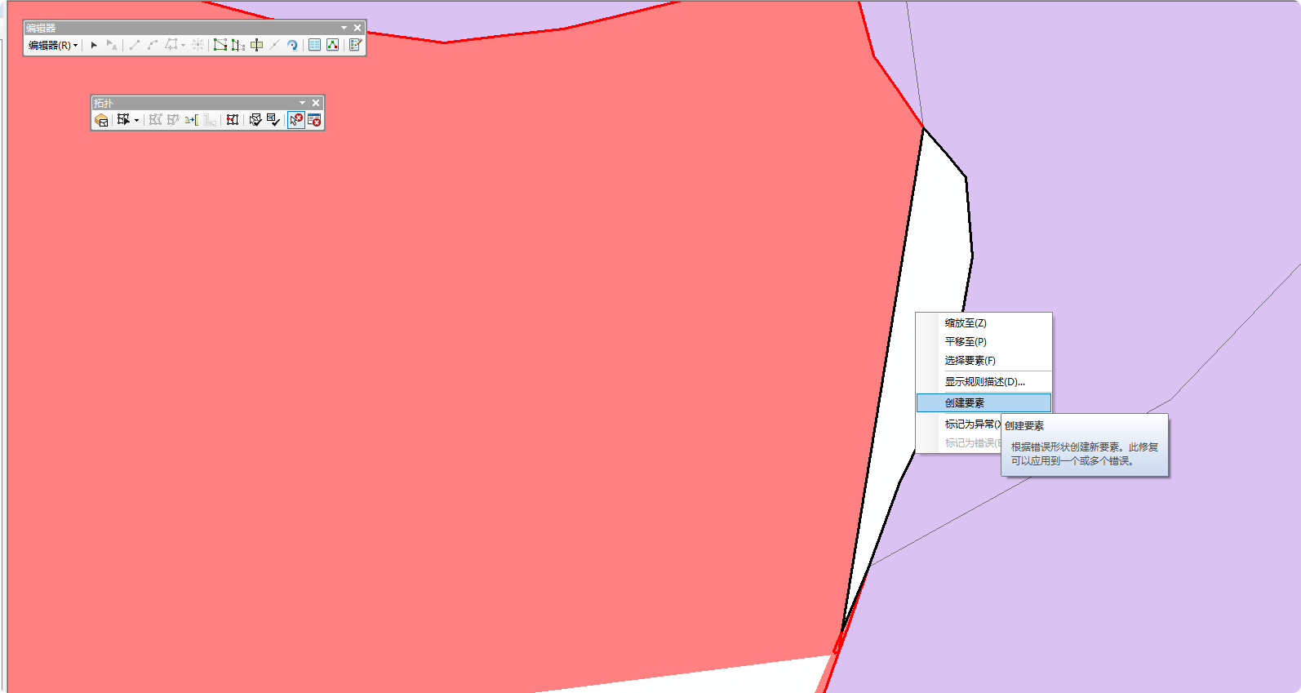Choose 选择要素(F) from the context menu
1301x693 pixels.
pyautogui.click(x=984, y=361)
